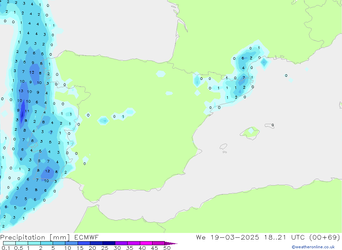Click the "(00+69)" forecast offset text
Image resolution: width=342 pixels, height=250 pixels.
click(325, 237)
